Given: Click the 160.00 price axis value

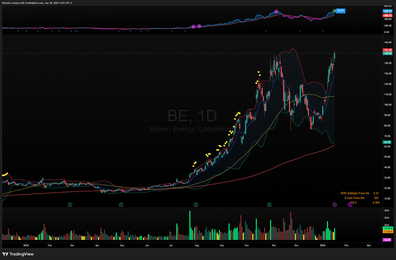Looking at the screenshot, I should [x=388, y=42].
